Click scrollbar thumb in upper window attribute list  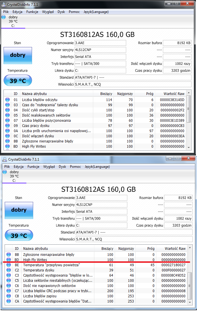pos(189,109)
